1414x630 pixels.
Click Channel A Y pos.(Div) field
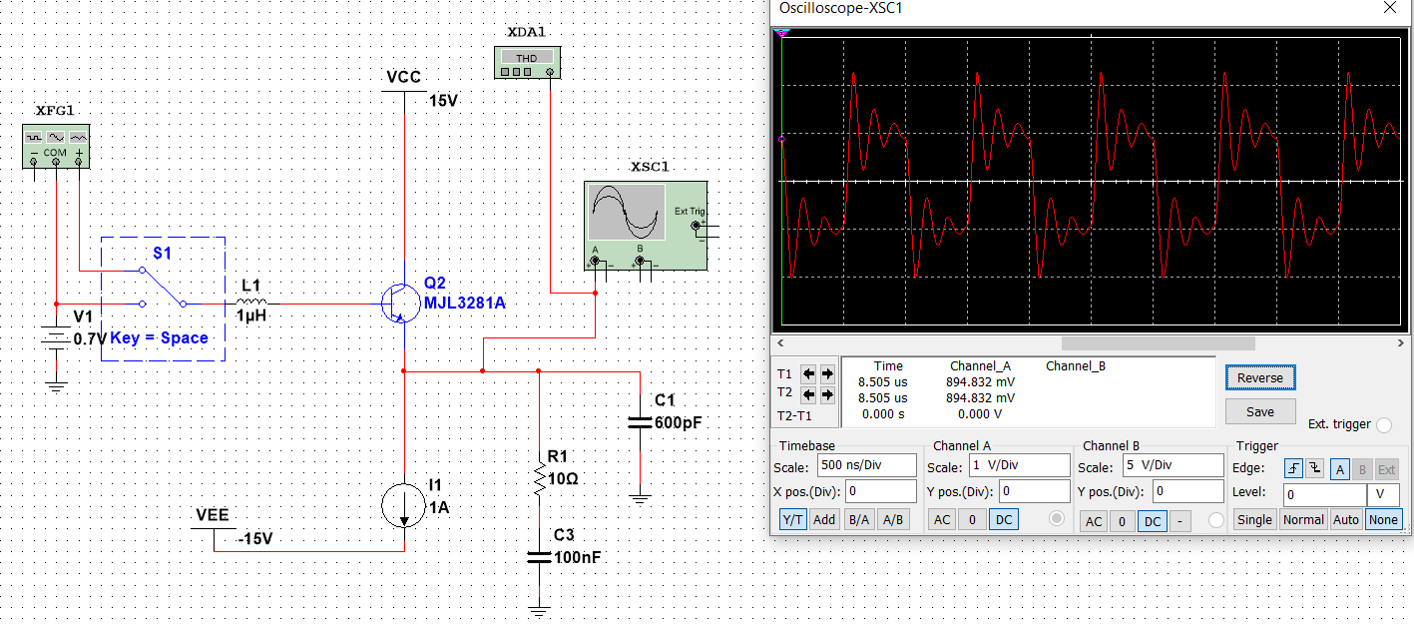[x=1036, y=491]
